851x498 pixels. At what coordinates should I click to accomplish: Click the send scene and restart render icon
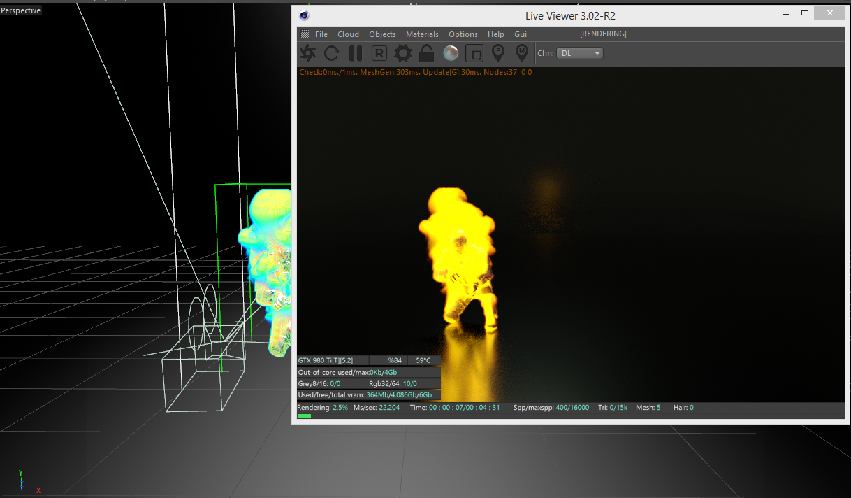[x=308, y=53]
